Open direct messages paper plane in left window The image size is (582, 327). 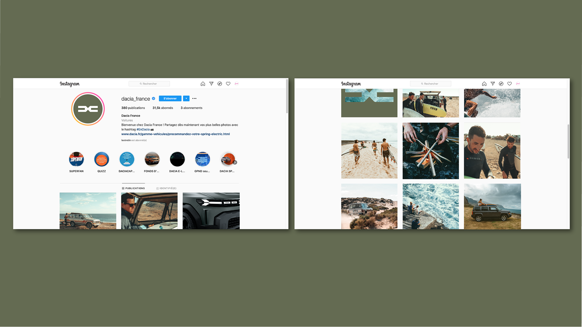[x=211, y=84]
